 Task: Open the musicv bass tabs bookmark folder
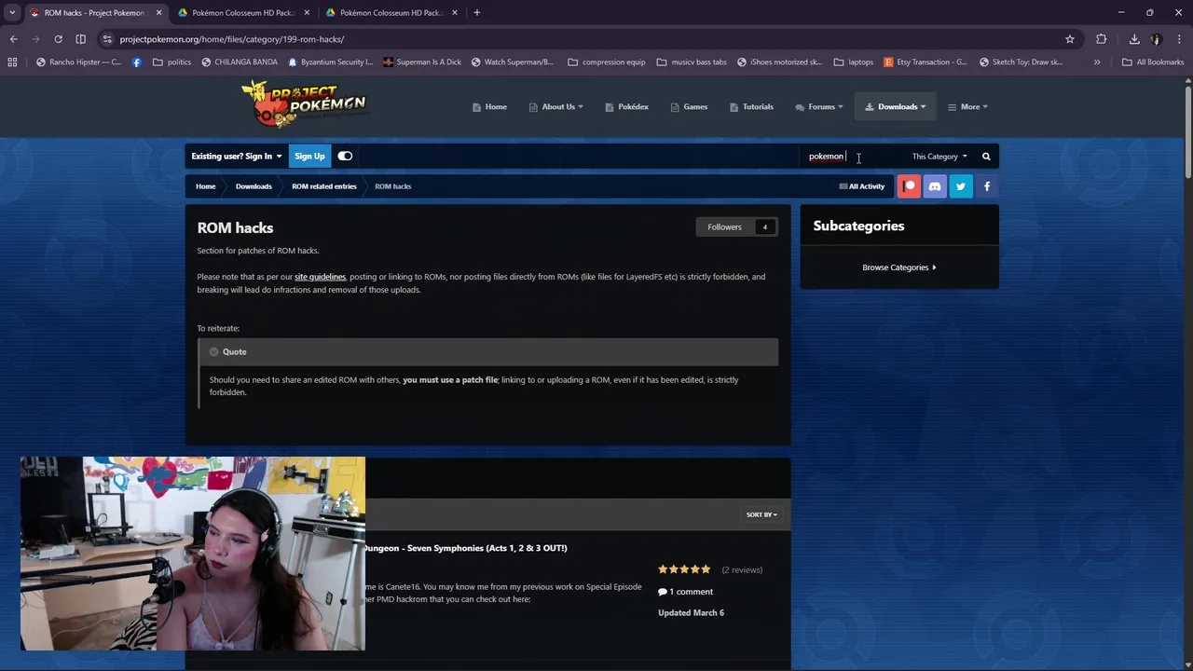coord(692,62)
